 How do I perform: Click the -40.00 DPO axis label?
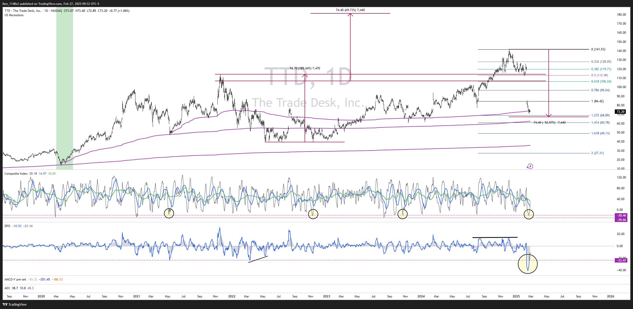[621, 270]
